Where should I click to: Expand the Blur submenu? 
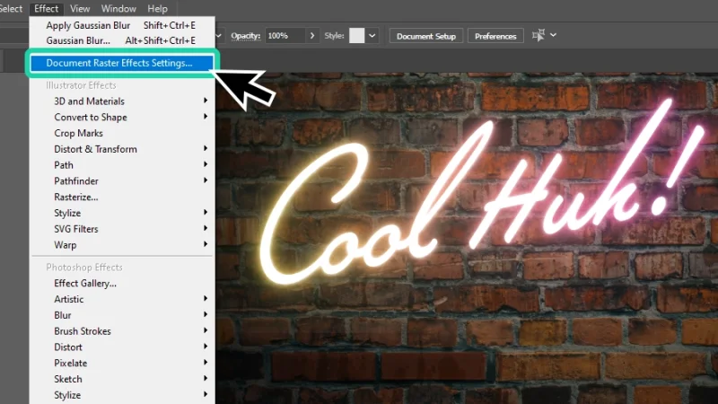tap(122, 315)
